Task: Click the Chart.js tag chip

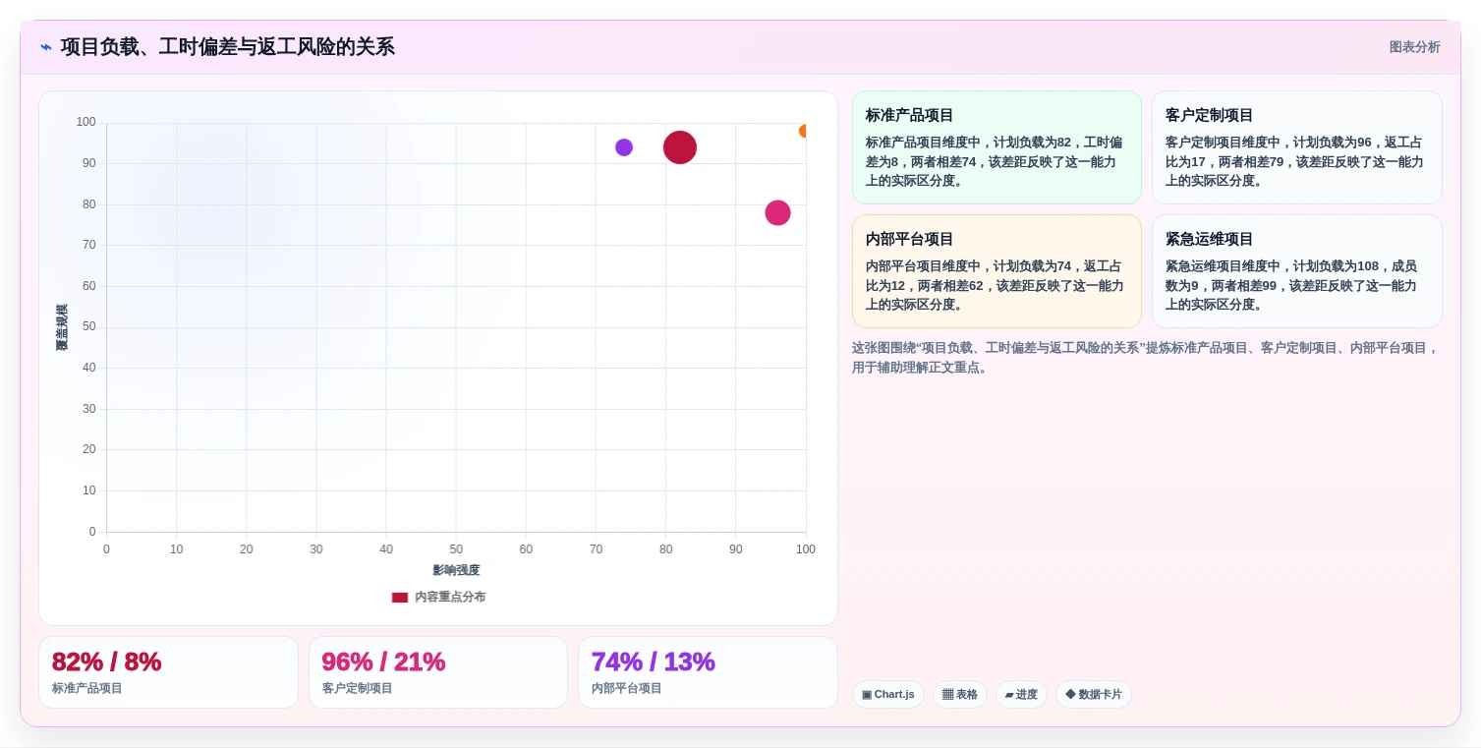Action: 888,694
